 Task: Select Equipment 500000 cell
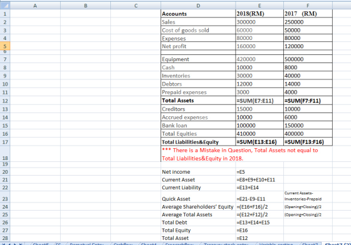point(308,59)
